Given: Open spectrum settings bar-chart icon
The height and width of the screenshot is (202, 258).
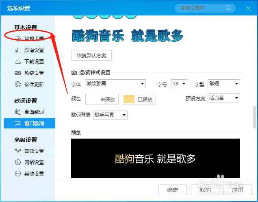Looking at the screenshot, I should pos(17,50).
